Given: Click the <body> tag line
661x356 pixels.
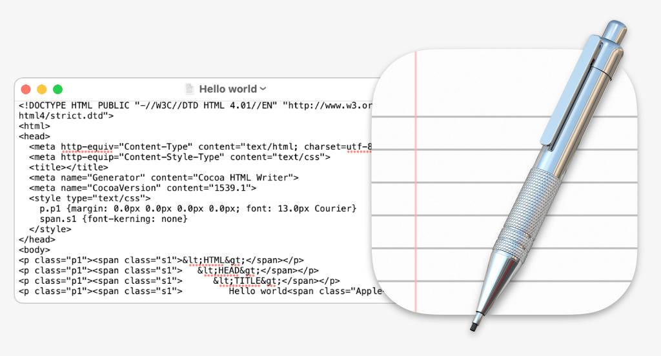Looking at the screenshot, I should pyautogui.click(x=35, y=250).
